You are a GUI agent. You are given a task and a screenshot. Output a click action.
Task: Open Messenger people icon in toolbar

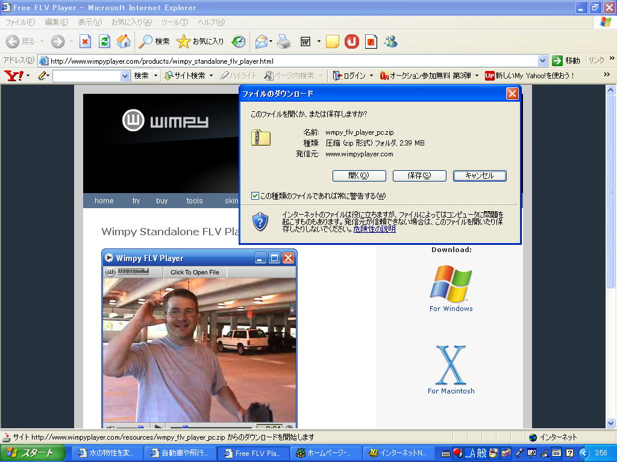[x=390, y=42]
